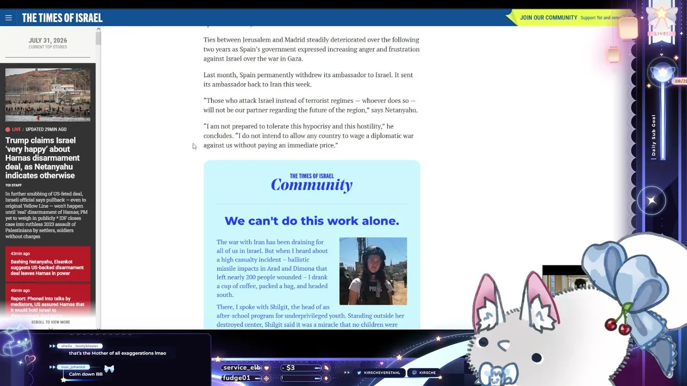
Task: Click the round icon right of '- $3'
Action: [325, 368]
